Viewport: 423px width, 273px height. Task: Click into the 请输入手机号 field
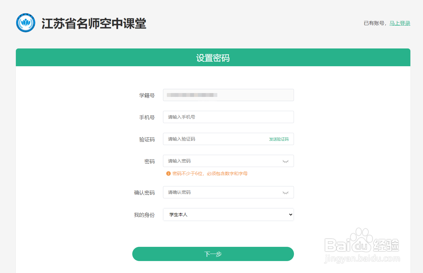click(228, 117)
